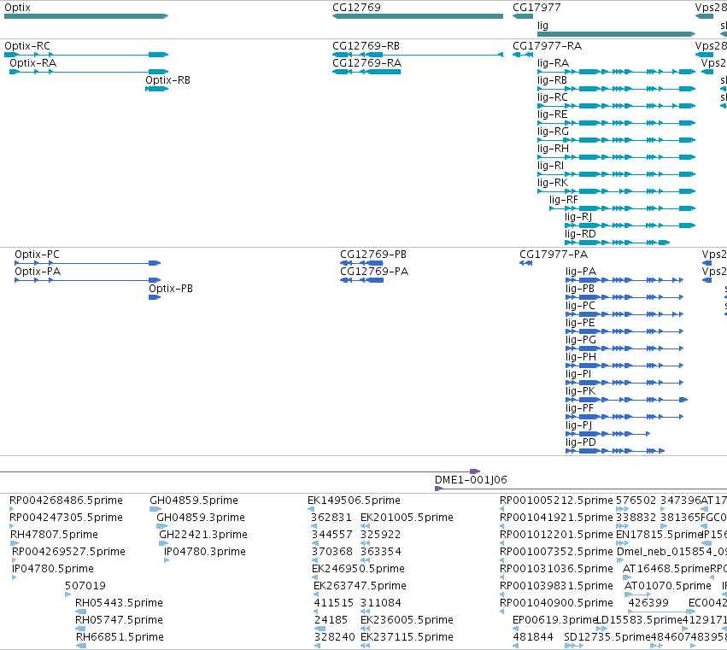727x650 pixels.
Task: Select the lig-RF transcript label
Action: coord(564,200)
